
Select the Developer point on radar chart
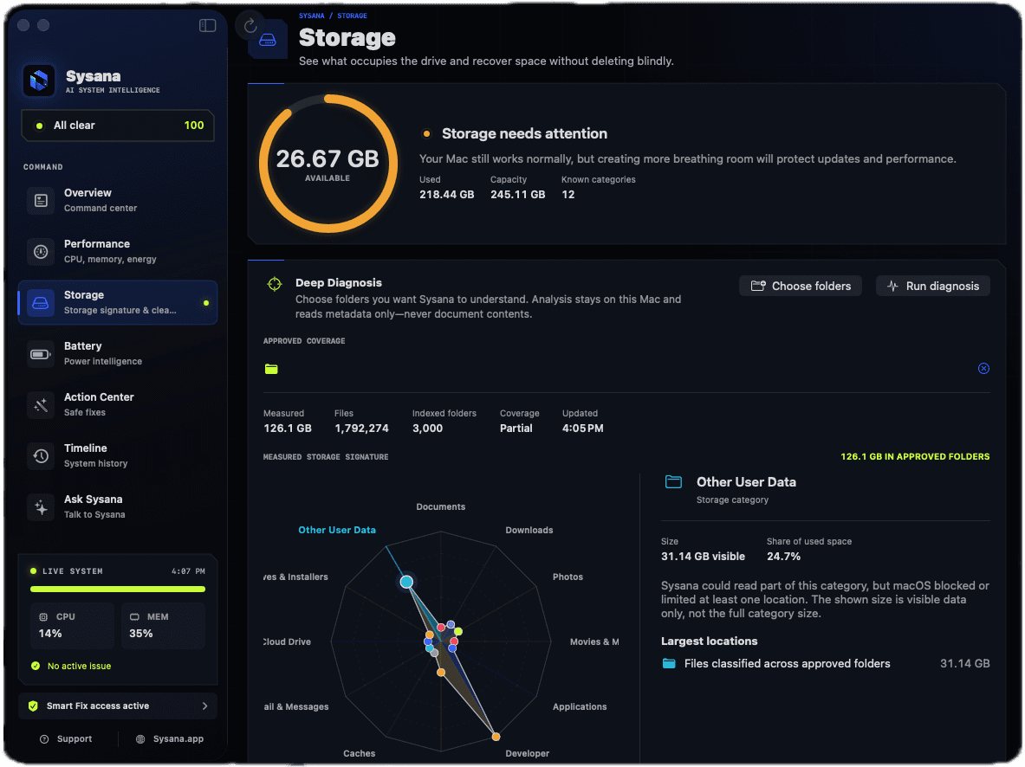pos(496,737)
